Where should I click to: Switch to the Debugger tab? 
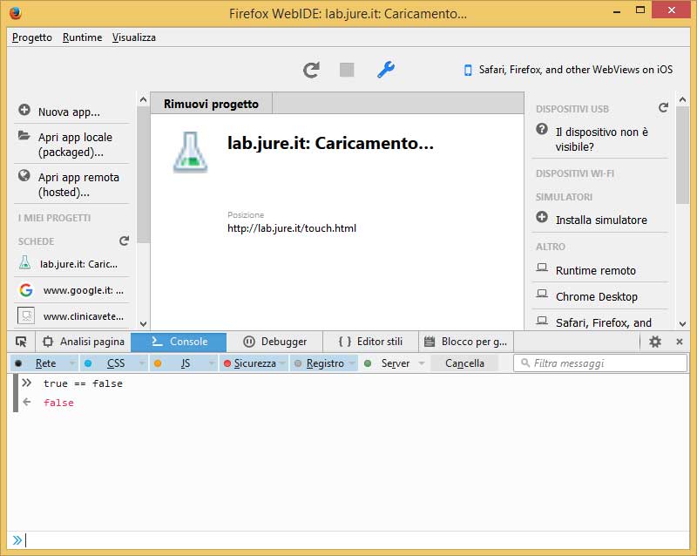pos(274,342)
